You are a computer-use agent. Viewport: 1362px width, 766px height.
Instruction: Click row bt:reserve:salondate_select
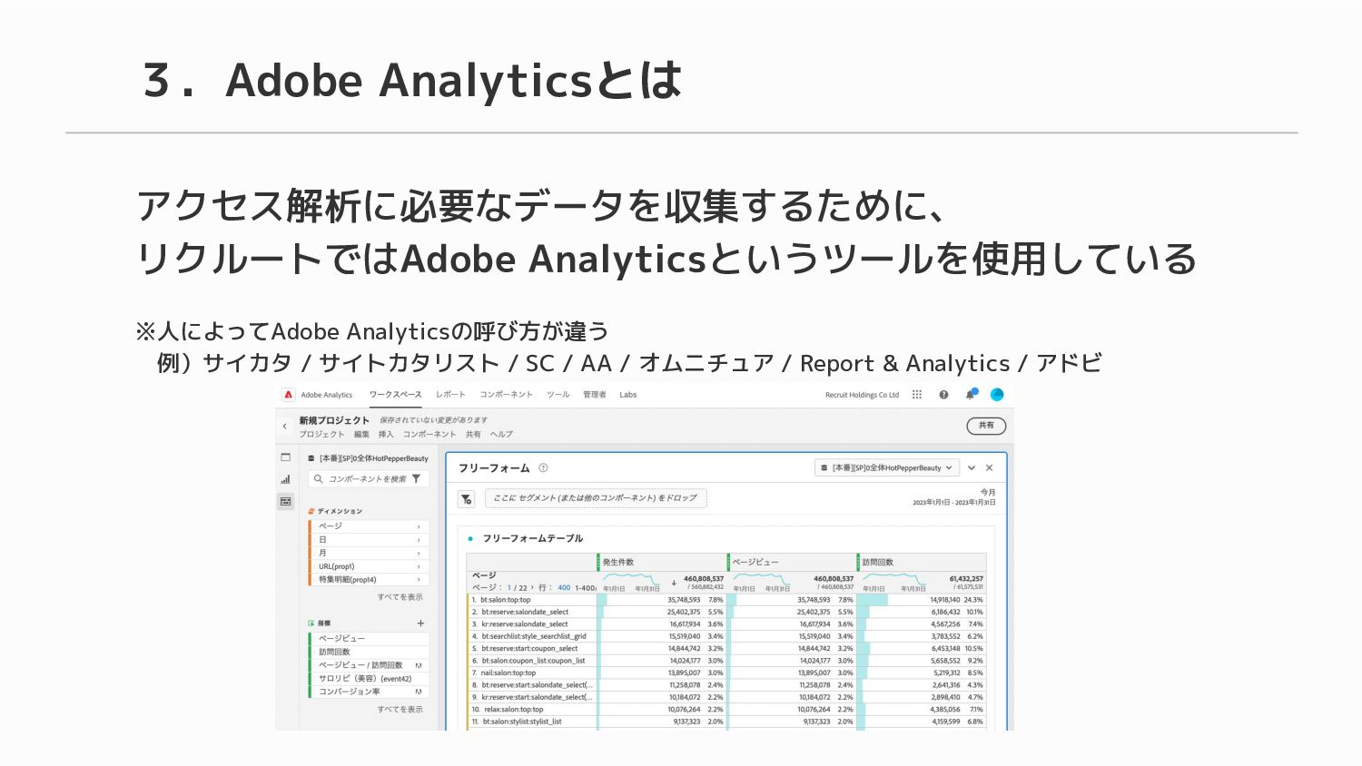coord(726,613)
